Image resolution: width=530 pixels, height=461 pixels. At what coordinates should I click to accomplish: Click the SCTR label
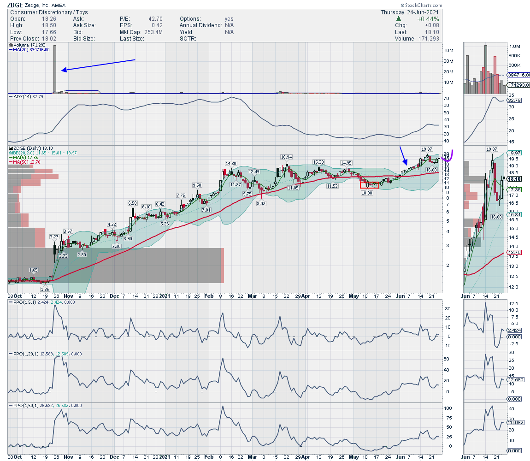[x=188, y=39]
